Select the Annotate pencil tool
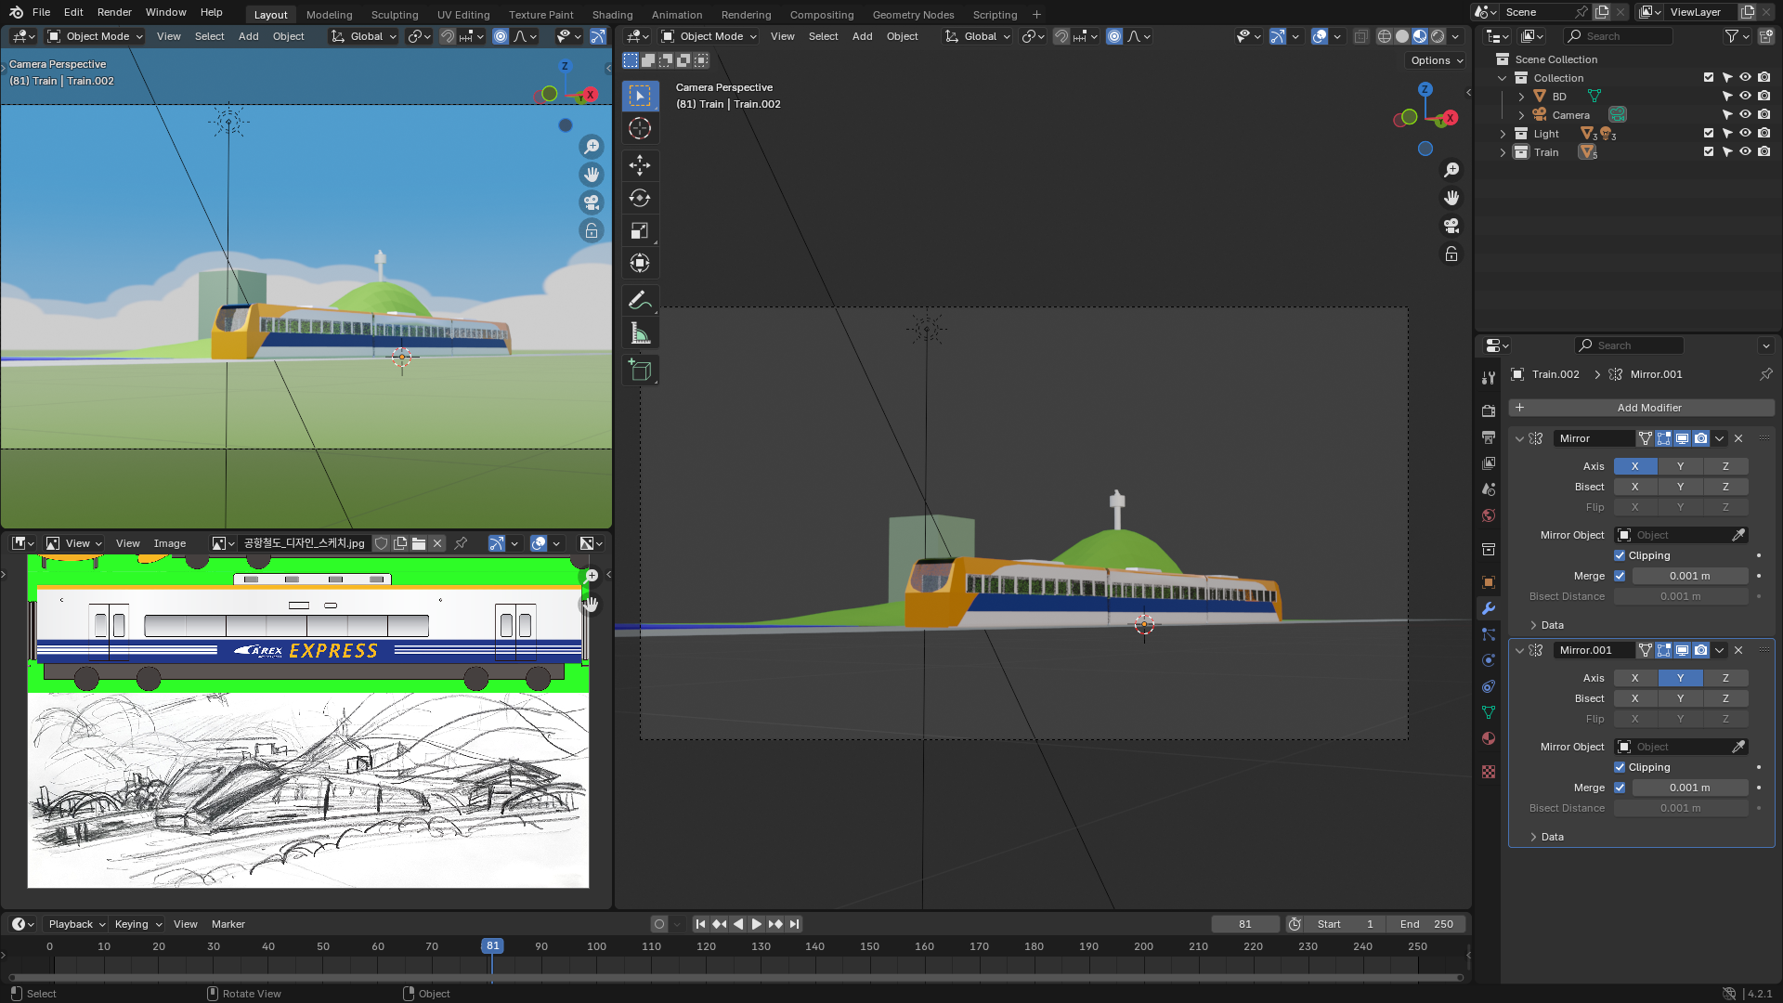The width and height of the screenshot is (1783, 1003). point(639,300)
